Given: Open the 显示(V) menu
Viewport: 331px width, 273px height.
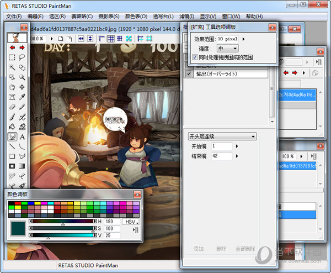Looking at the screenshot, I should click(208, 17).
